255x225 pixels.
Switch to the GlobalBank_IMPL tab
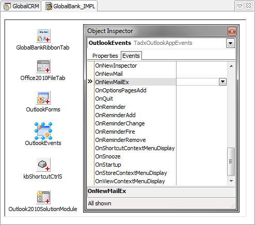click(69, 6)
